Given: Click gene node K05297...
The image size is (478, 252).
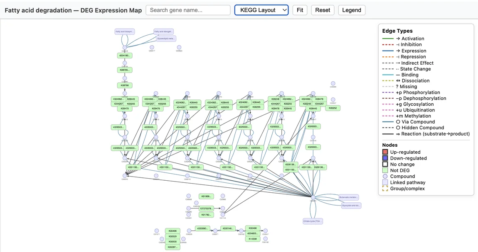Looking at the screenshot, I should click(x=172, y=247).
